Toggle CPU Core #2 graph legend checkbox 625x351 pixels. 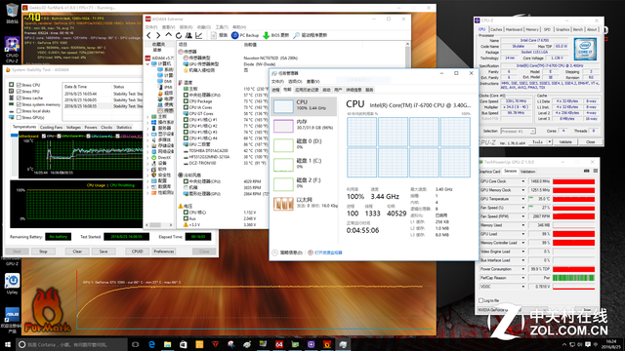pyautogui.click(x=88, y=136)
